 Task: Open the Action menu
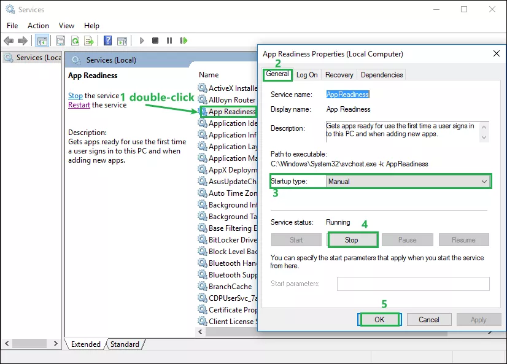coord(38,26)
